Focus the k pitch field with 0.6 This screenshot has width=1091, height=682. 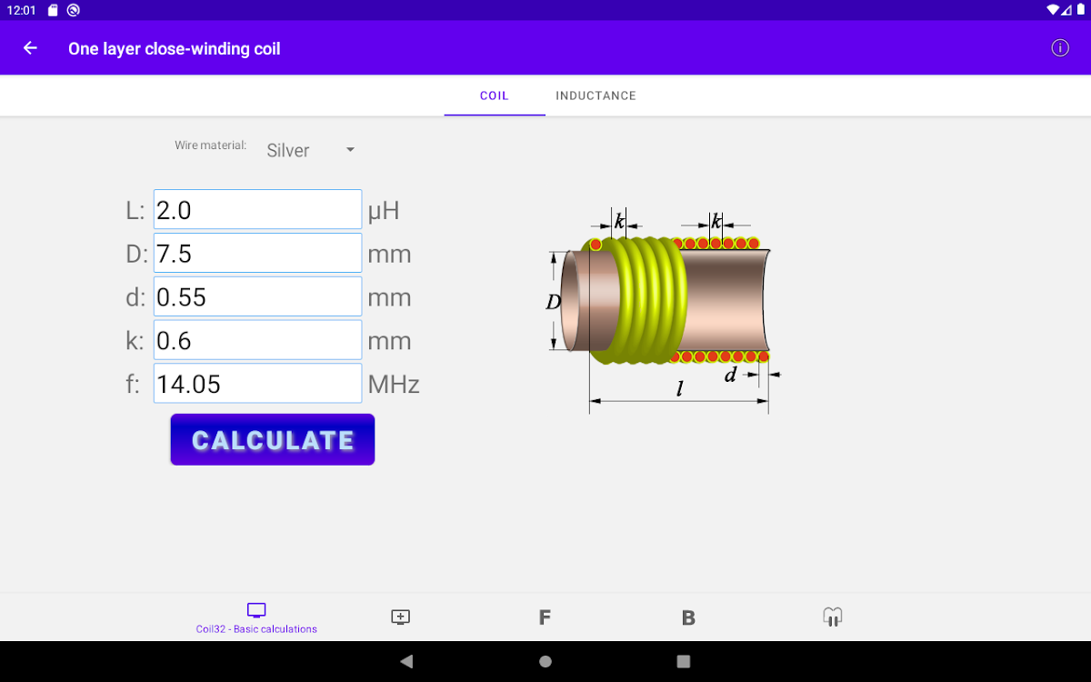tap(257, 340)
